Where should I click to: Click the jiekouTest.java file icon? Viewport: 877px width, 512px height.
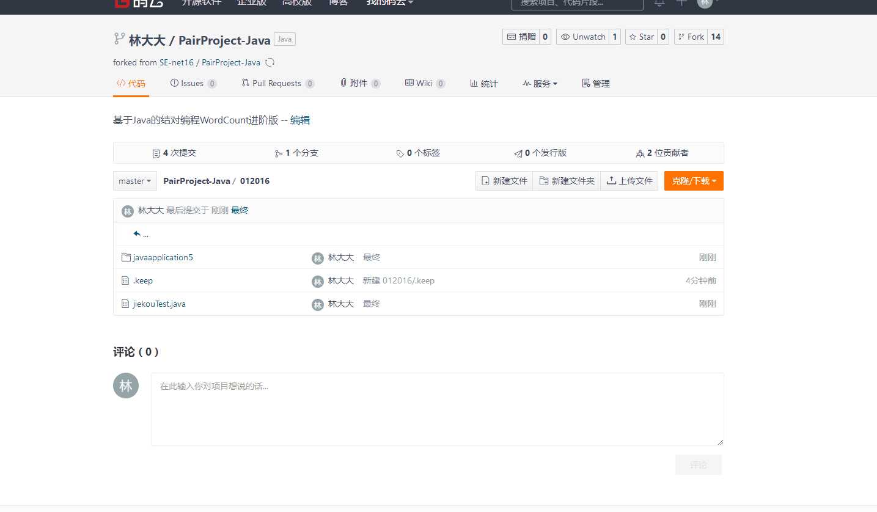(x=126, y=304)
